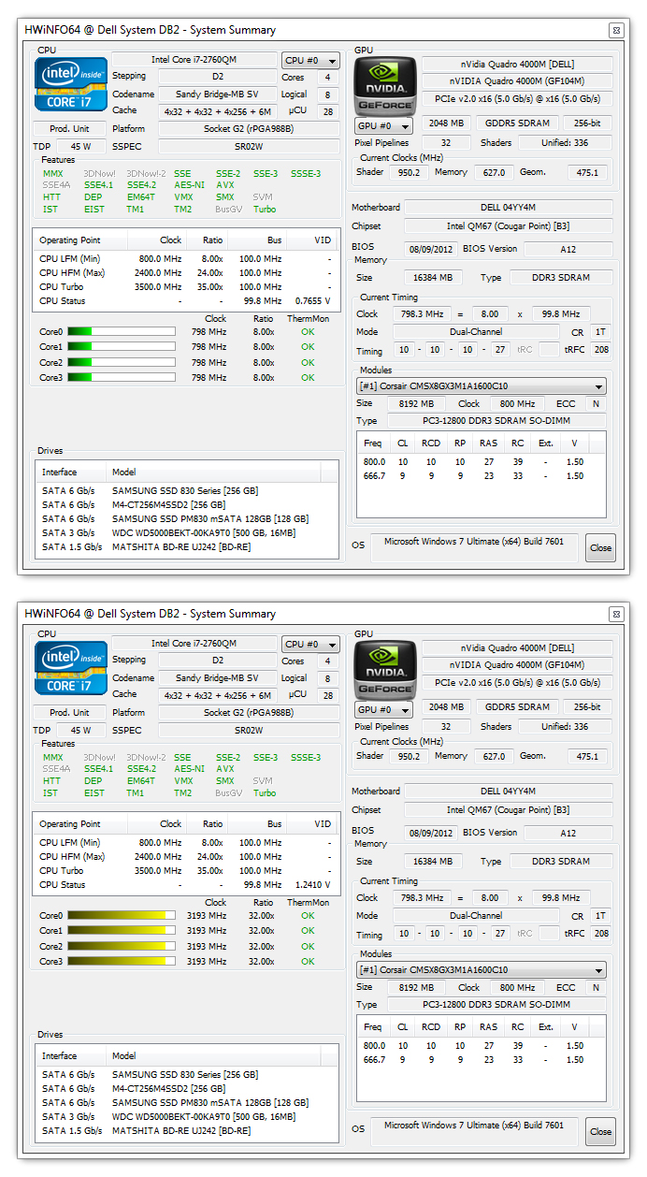Click NVIDIA GeForce logo in upper window

384,85
